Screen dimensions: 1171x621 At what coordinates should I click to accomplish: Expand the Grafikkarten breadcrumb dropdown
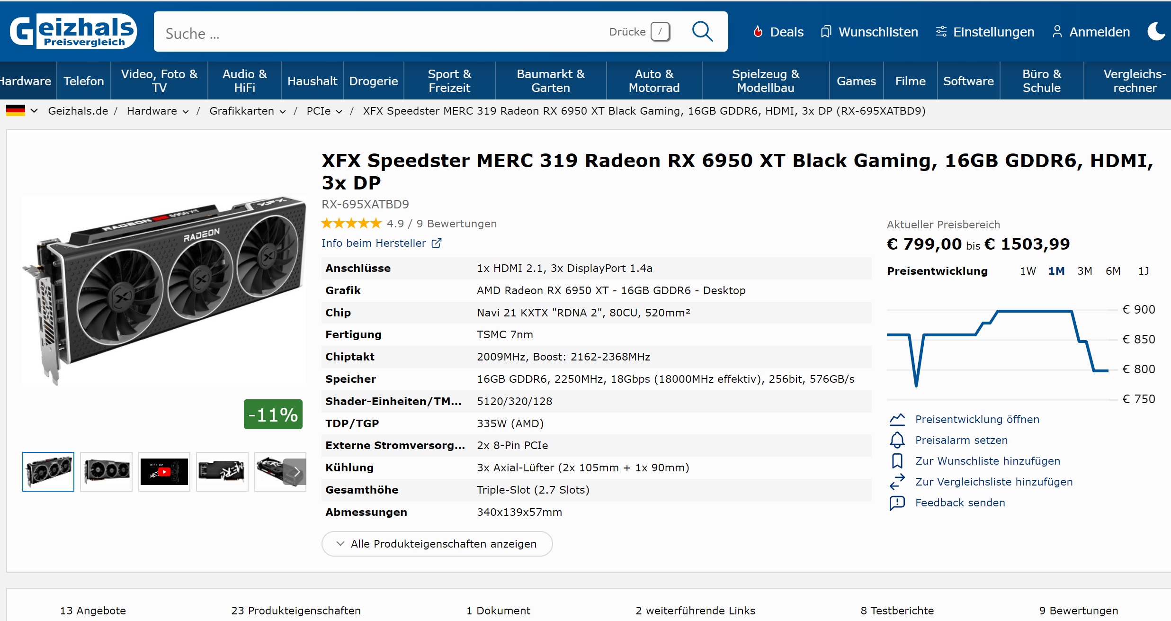pyautogui.click(x=283, y=111)
